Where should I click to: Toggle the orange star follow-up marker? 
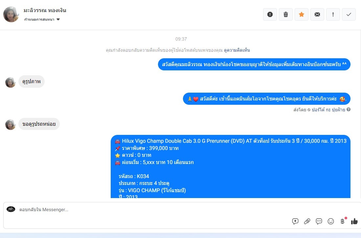(x=301, y=14)
